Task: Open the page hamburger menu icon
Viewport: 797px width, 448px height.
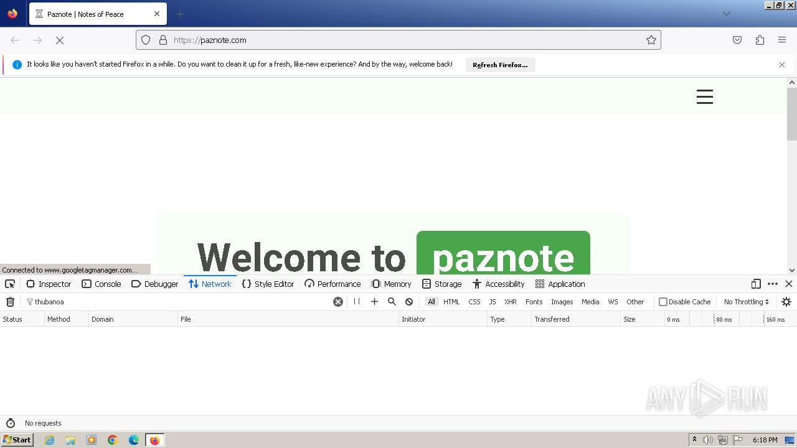Action: [704, 96]
